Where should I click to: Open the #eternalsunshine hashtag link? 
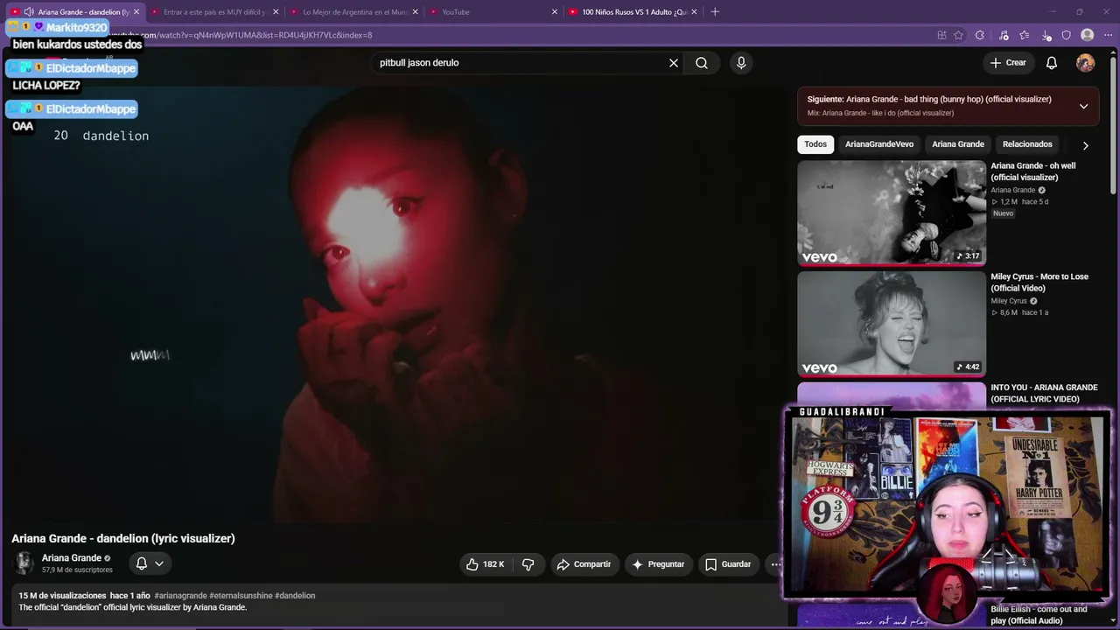(241, 596)
